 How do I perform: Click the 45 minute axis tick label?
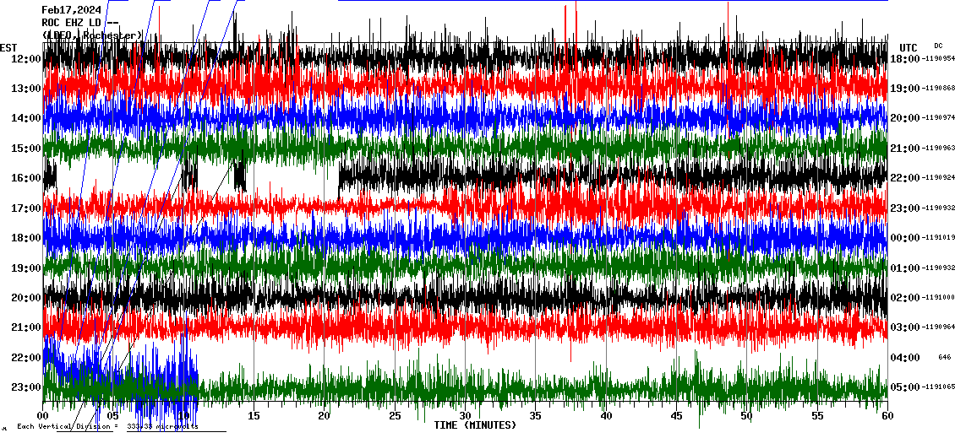(x=676, y=416)
